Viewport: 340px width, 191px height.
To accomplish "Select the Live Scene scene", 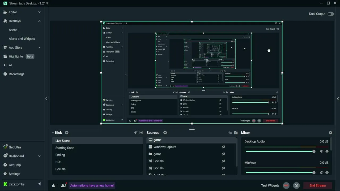I will click(97, 141).
